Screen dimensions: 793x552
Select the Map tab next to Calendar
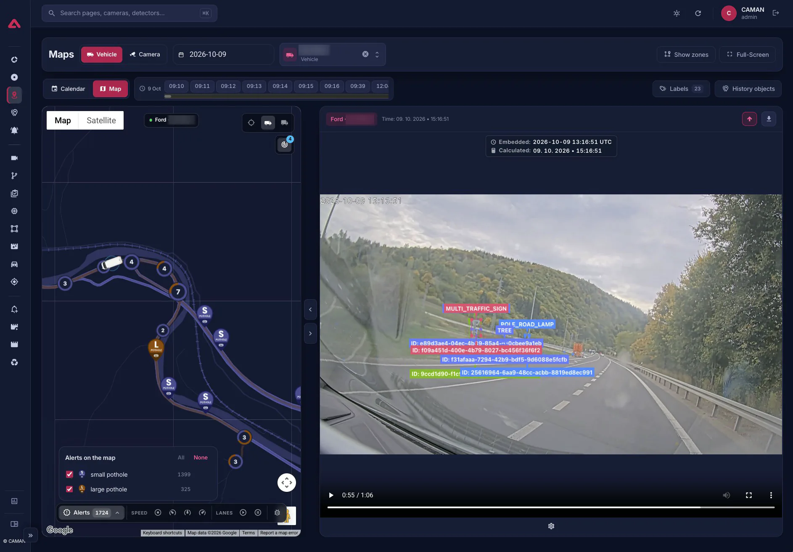110,89
